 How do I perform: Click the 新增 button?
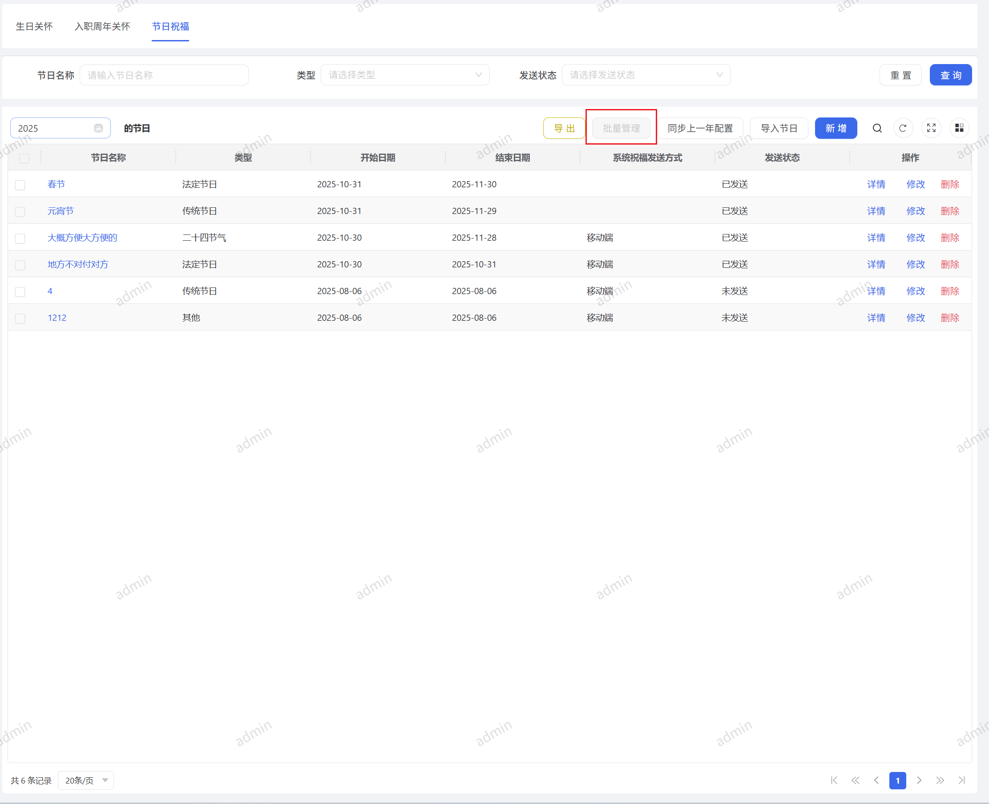[x=835, y=128]
